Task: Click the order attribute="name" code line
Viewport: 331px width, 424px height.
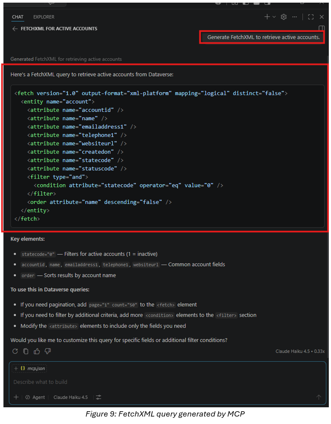Action: point(99,202)
